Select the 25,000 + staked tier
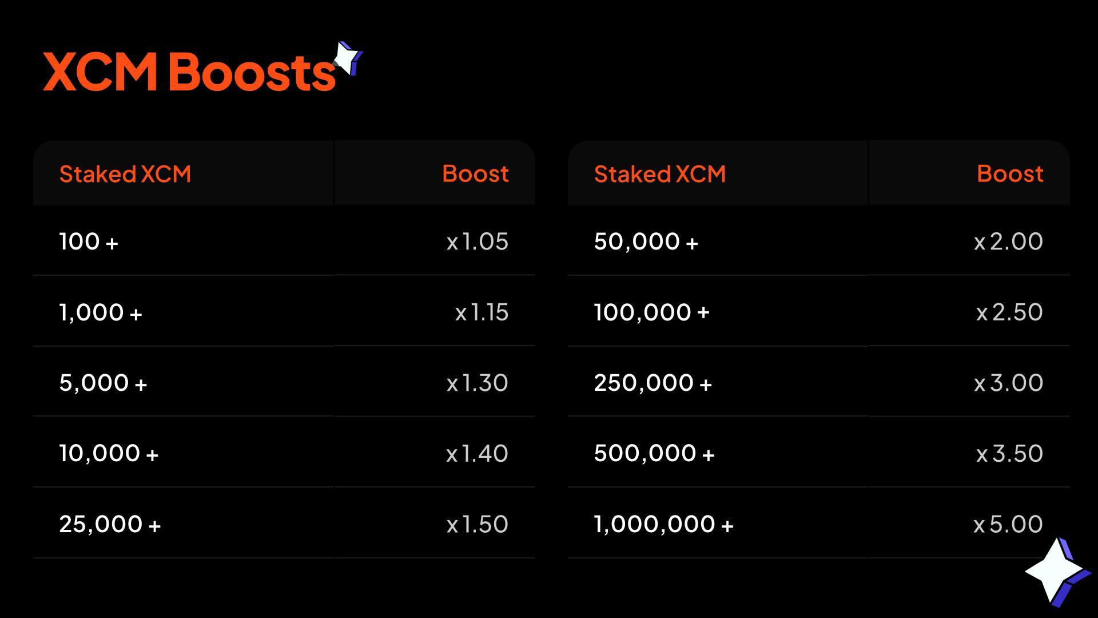The image size is (1098, 618). 110,524
